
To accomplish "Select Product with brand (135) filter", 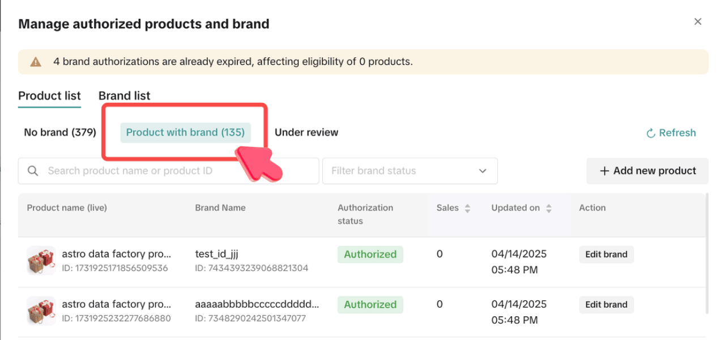I will click(x=185, y=133).
